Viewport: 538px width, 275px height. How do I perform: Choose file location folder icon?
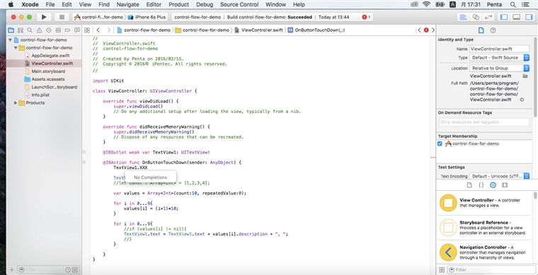525,76
